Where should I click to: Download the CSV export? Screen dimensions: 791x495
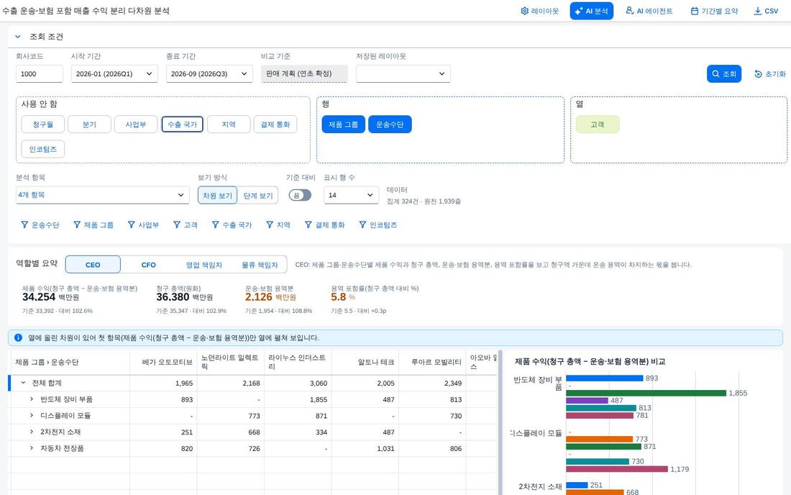tap(766, 11)
